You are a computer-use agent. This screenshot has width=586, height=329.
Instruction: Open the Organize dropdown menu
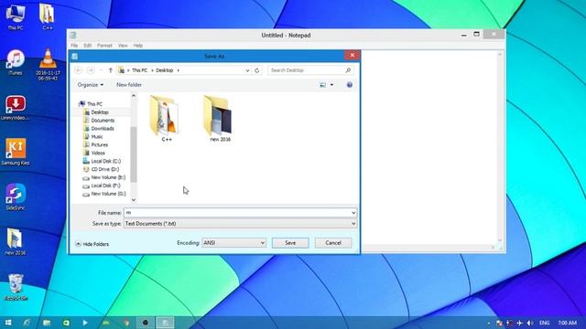pyautogui.click(x=91, y=85)
